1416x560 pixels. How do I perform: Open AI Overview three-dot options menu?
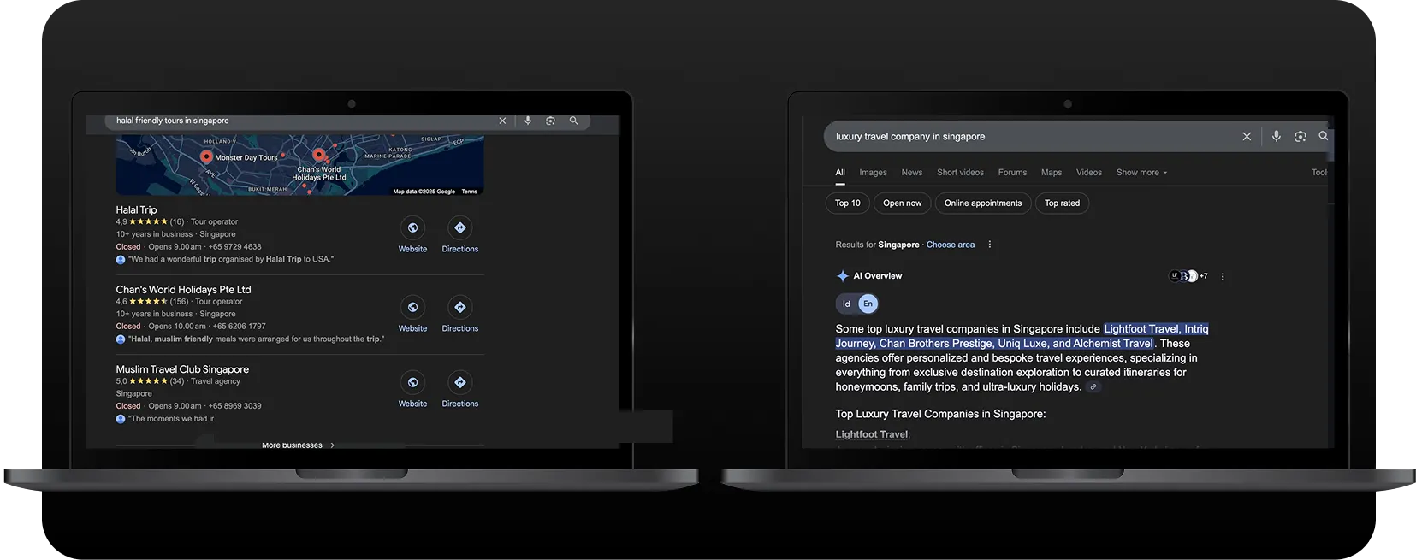coord(1223,277)
